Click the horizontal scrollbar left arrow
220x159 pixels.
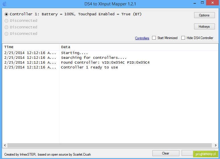[5, 145]
